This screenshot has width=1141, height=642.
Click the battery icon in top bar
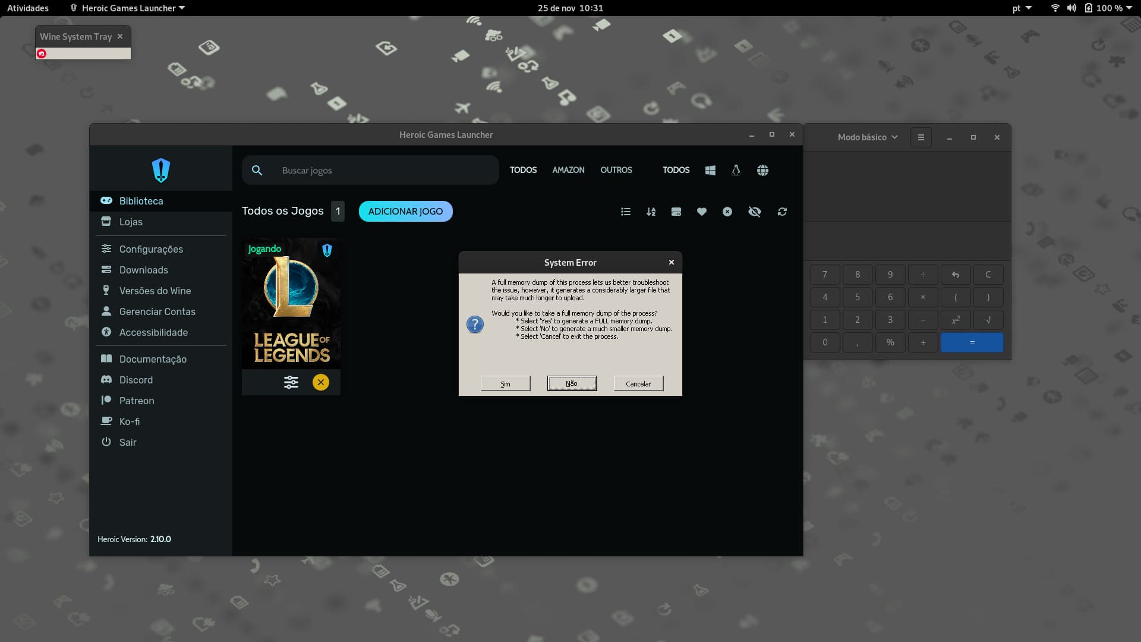(1088, 8)
